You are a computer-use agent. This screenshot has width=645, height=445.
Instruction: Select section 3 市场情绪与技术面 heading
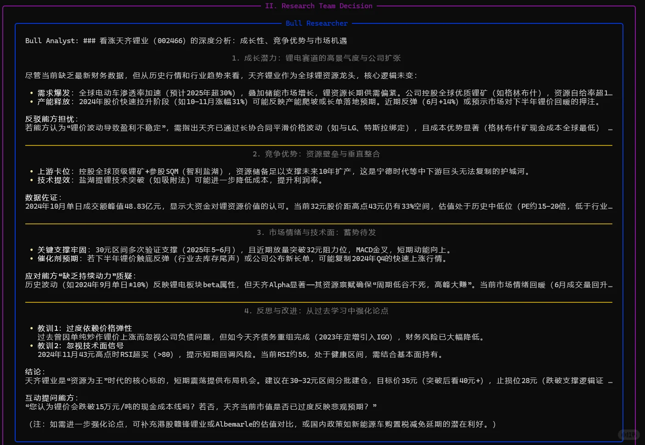click(317, 232)
